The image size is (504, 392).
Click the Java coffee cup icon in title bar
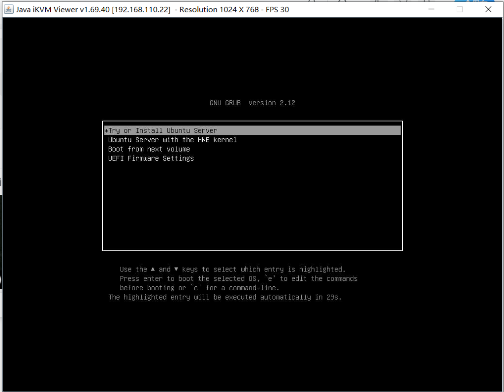8,9
